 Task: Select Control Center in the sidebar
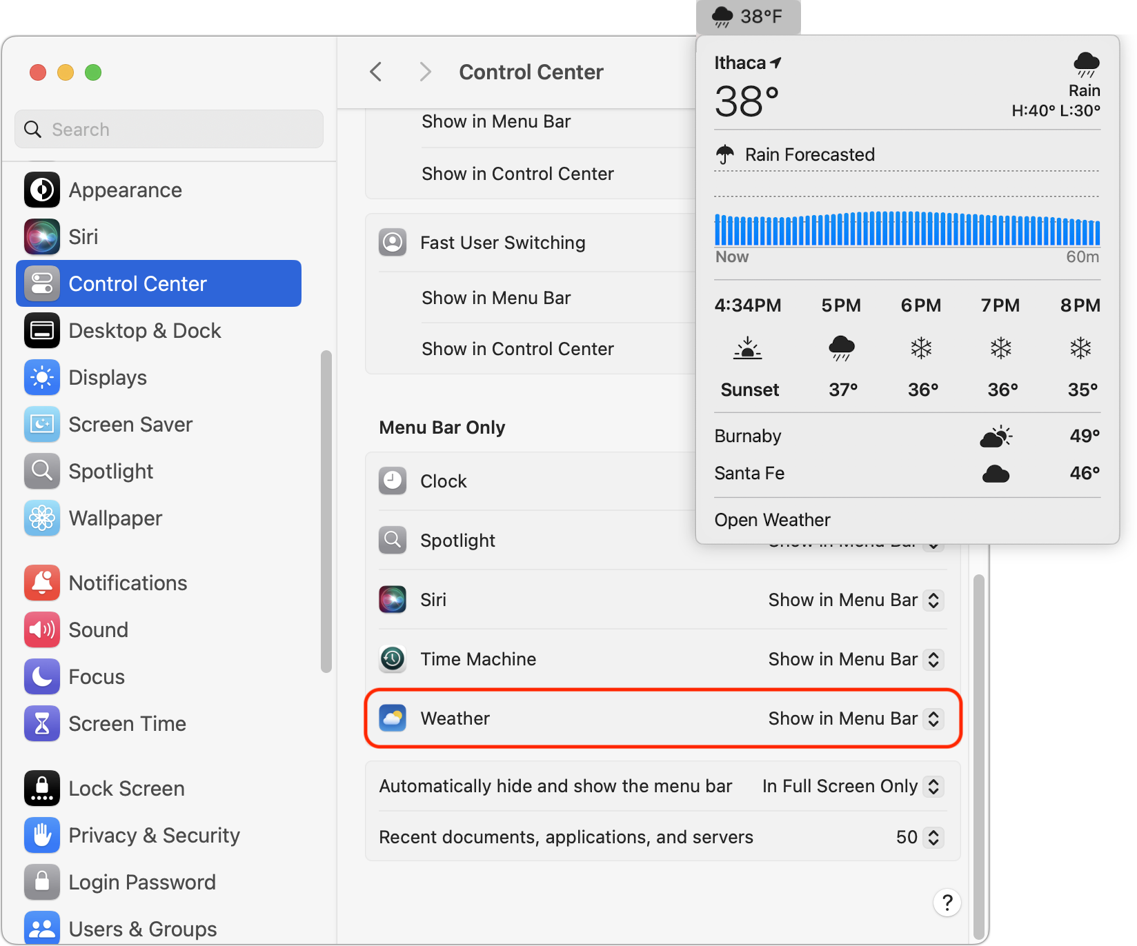[159, 283]
